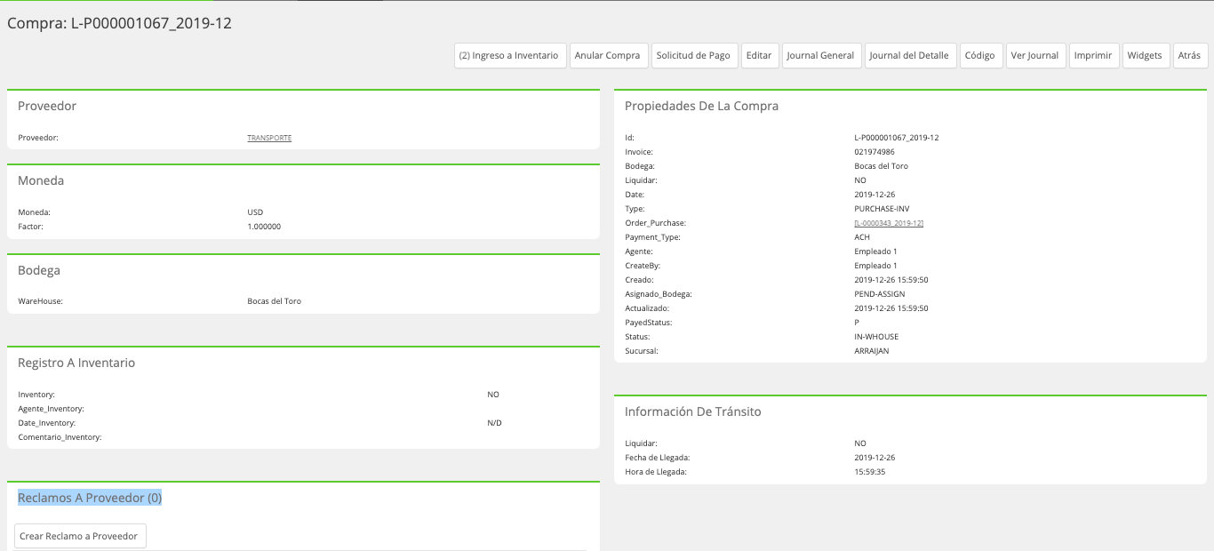1214x551 pixels.
Task: Click the Propiedades De La Compra heading
Action: pyautogui.click(x=701, y=106)
